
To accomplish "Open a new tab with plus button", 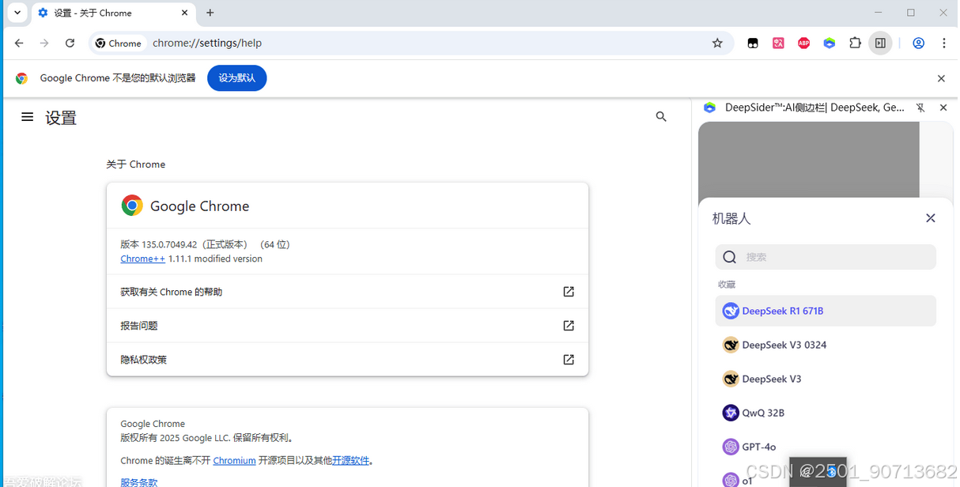I will (210, 13).
